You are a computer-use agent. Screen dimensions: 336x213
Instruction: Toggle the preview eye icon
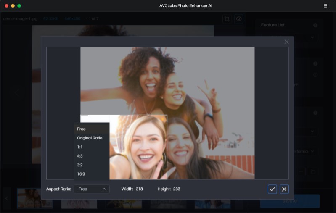(239, 19)
